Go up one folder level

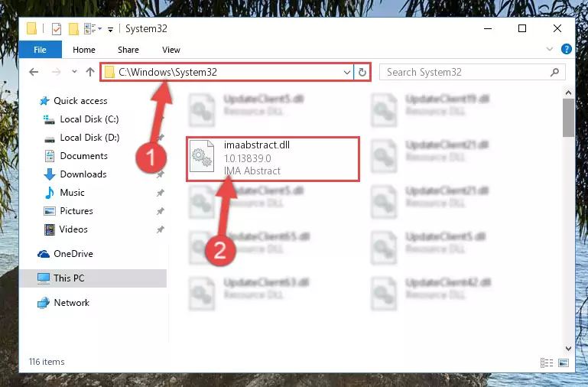click(90, 72)
